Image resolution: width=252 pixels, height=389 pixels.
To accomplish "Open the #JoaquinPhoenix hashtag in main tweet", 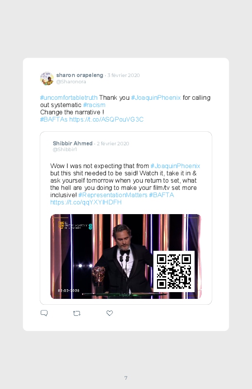I will click(156, 98).
